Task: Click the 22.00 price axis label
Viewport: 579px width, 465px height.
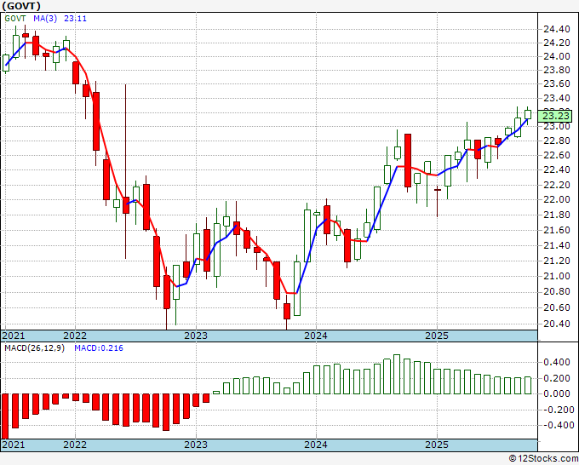Action: 557,199
